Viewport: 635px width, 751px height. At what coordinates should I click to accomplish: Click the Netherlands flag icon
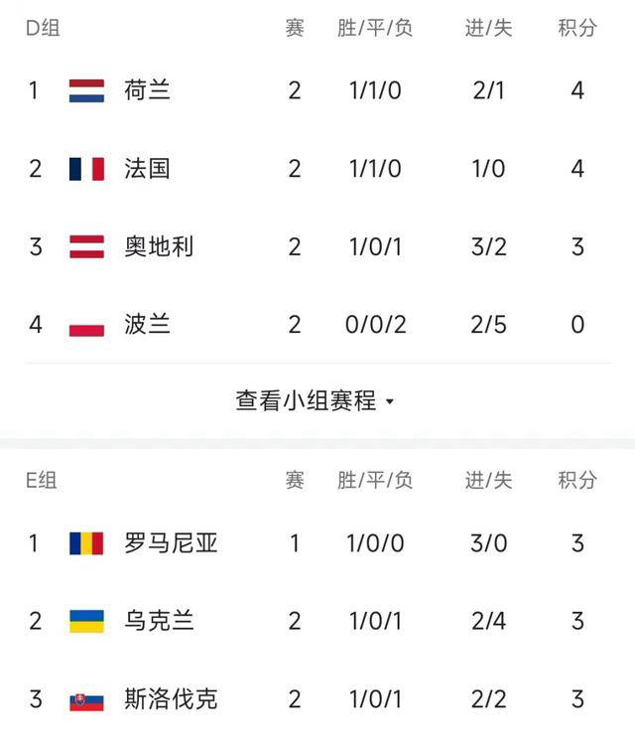click(86, 90)
